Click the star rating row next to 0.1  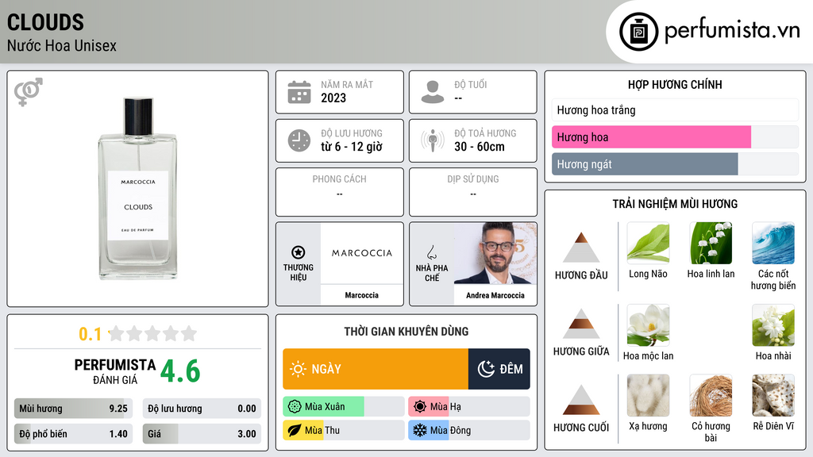click(153, 333)
